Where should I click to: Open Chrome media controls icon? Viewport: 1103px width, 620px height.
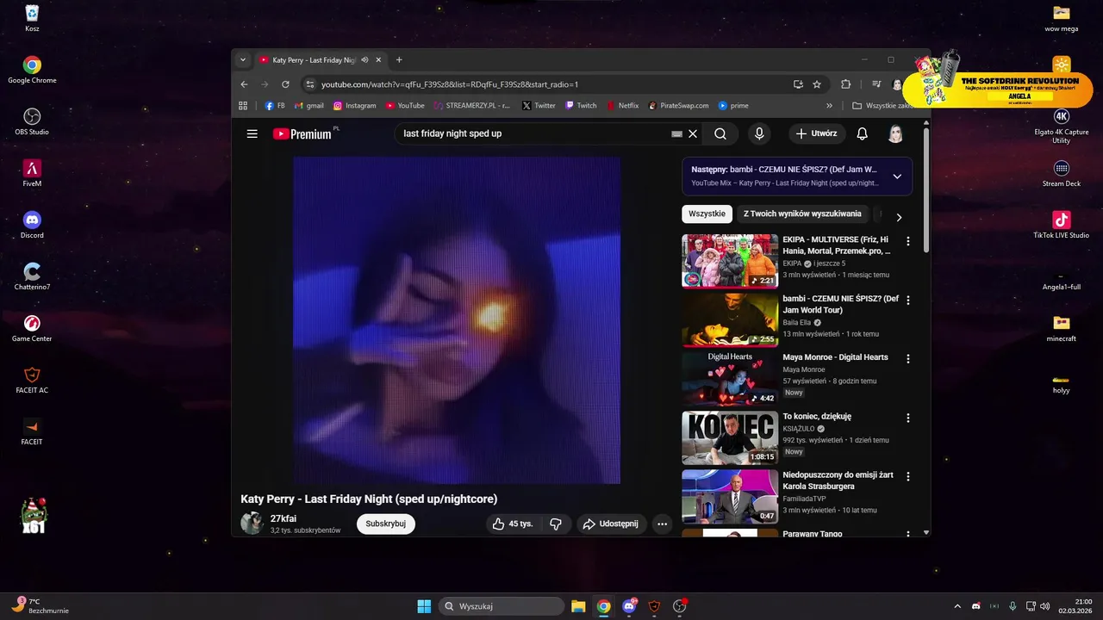pos(876,84)
